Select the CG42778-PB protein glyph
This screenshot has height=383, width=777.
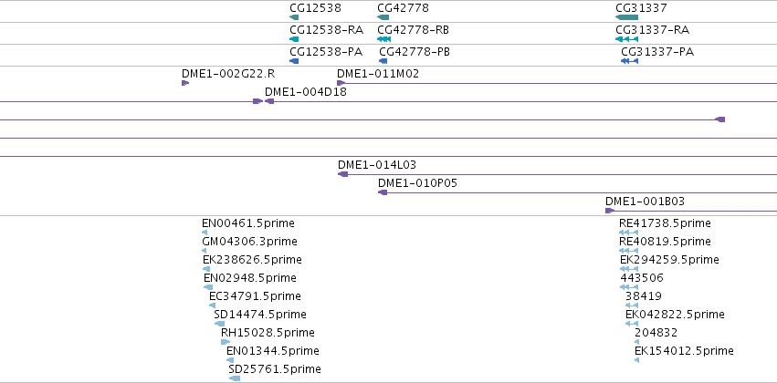pyautogui.click(x=383, y=61)
